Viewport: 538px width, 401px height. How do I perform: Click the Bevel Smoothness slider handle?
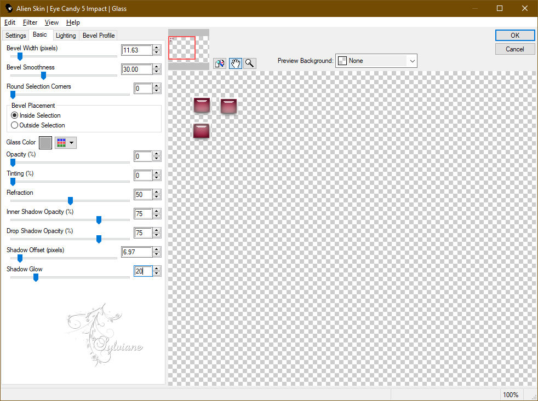pos(44,75)
